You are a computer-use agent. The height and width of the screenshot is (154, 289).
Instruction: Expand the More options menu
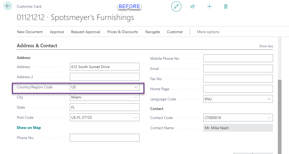[208, 32]
